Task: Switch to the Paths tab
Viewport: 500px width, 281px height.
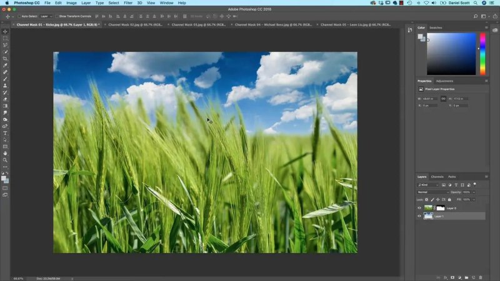Action: click(x=452, y=177)
